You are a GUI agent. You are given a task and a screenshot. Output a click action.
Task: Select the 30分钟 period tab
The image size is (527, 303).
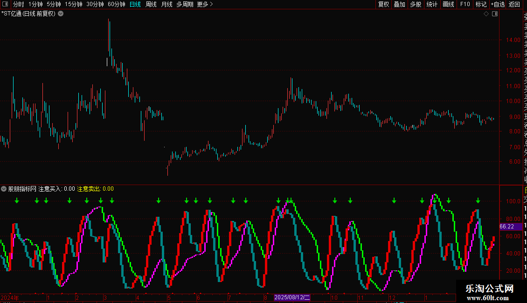(95, 4)
